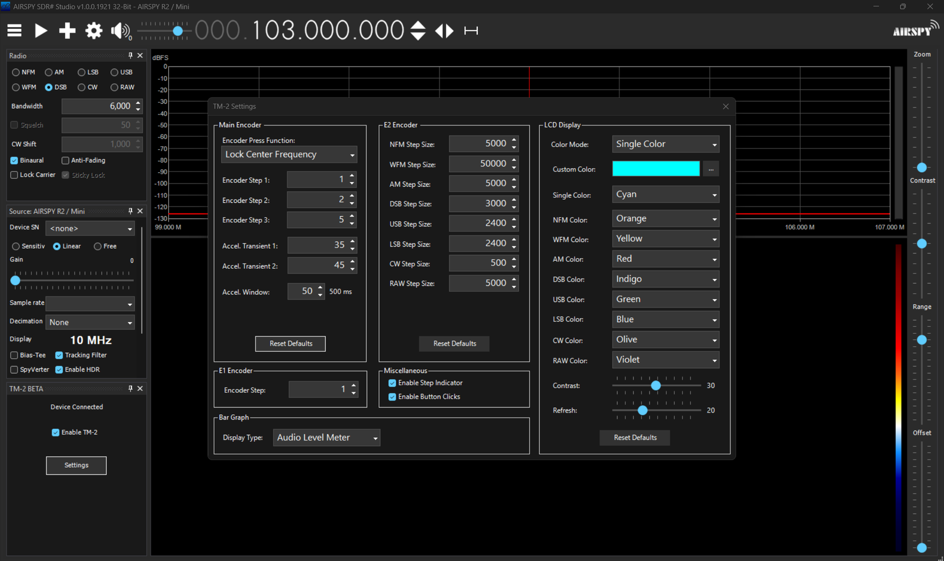
Task: Open Bar Graph Display Type dropdown
Action: pos(326,438)
